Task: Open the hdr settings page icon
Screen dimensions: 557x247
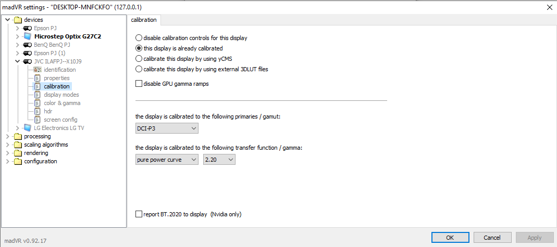Action: tap(38, 111)
